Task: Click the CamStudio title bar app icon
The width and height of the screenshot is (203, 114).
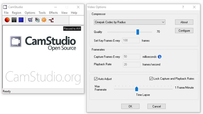Action: coord(5,7)
